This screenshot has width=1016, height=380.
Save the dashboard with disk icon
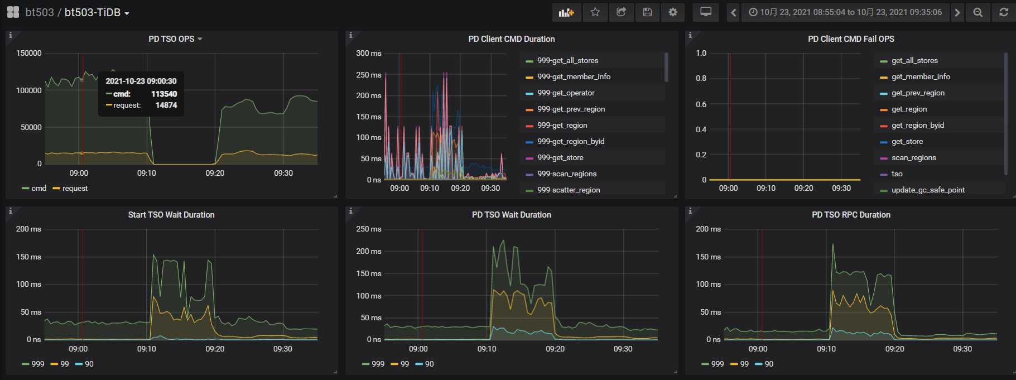(647, 12)
